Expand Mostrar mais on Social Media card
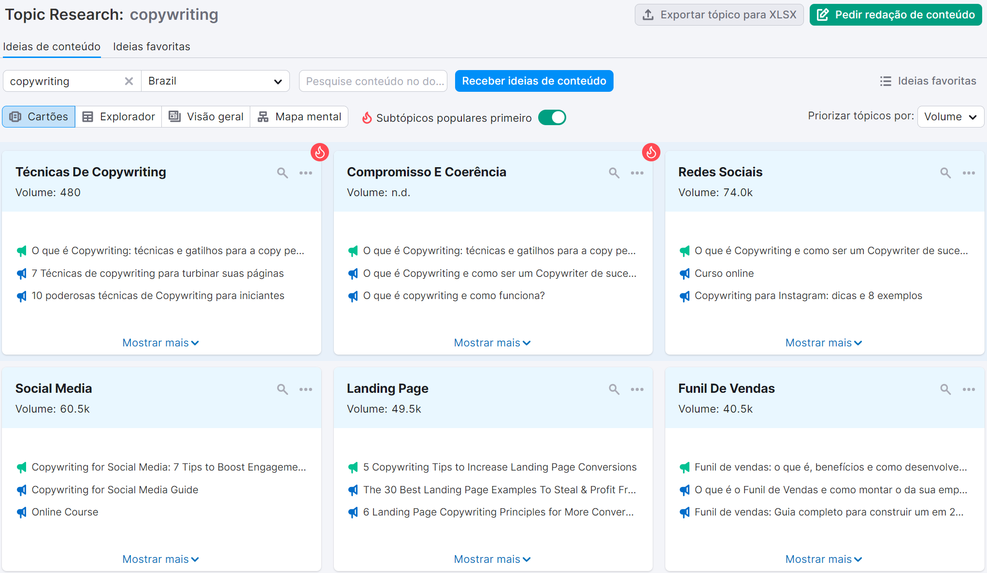 [x=160, y=559]
